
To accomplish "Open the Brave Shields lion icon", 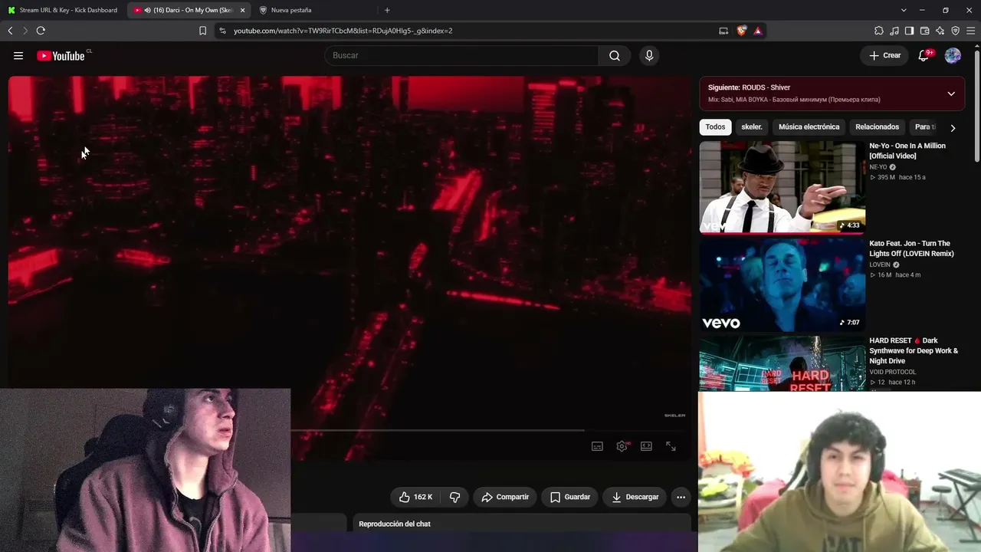I will pos(741,31).
